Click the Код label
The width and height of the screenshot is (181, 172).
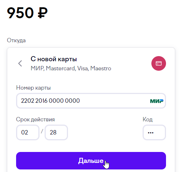pyautogui.click(x=147, y=120)
